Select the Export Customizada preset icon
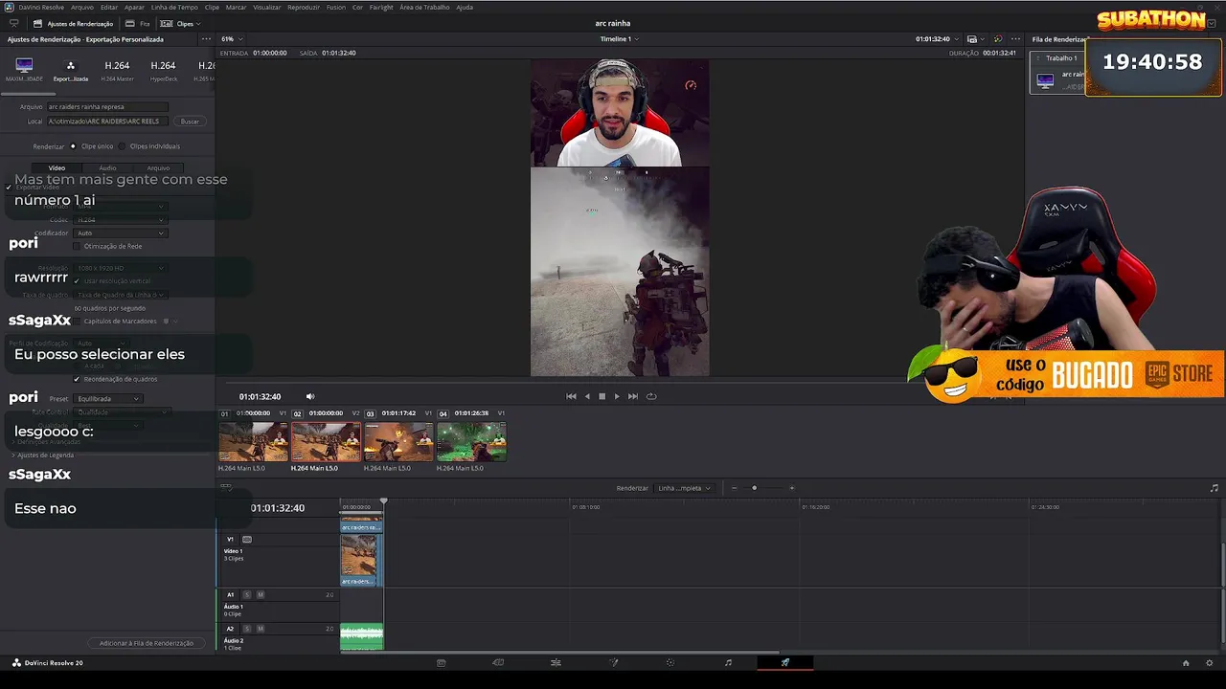1226x689 pixels. 70,69
